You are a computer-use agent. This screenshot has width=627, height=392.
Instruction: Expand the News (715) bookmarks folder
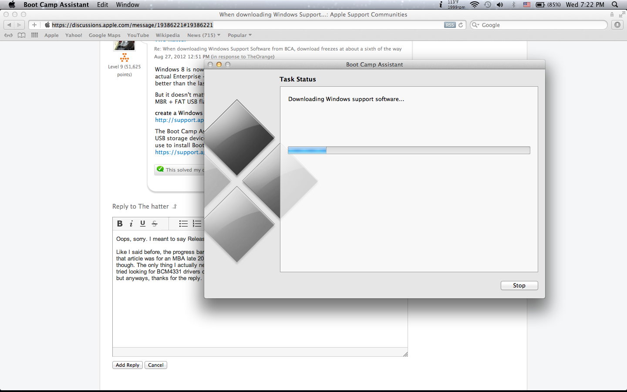[204, 35]
